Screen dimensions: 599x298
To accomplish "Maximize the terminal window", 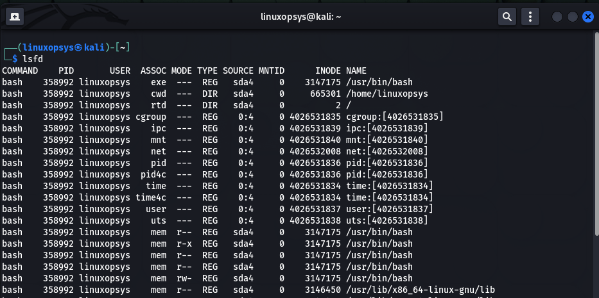I will pyautogui.click(x=572, y=17).
